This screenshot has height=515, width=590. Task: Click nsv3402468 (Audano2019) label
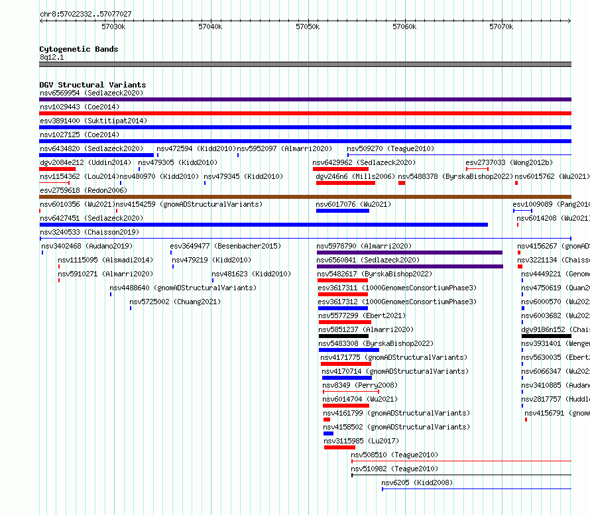click(x=87, y=246)
